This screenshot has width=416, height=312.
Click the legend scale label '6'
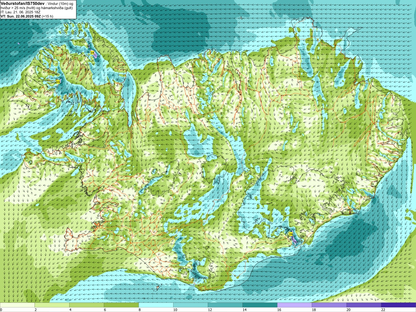coord(105,310)
